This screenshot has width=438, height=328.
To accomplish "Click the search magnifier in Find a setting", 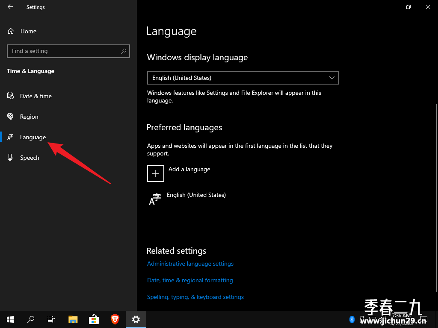I will (124, 51).
